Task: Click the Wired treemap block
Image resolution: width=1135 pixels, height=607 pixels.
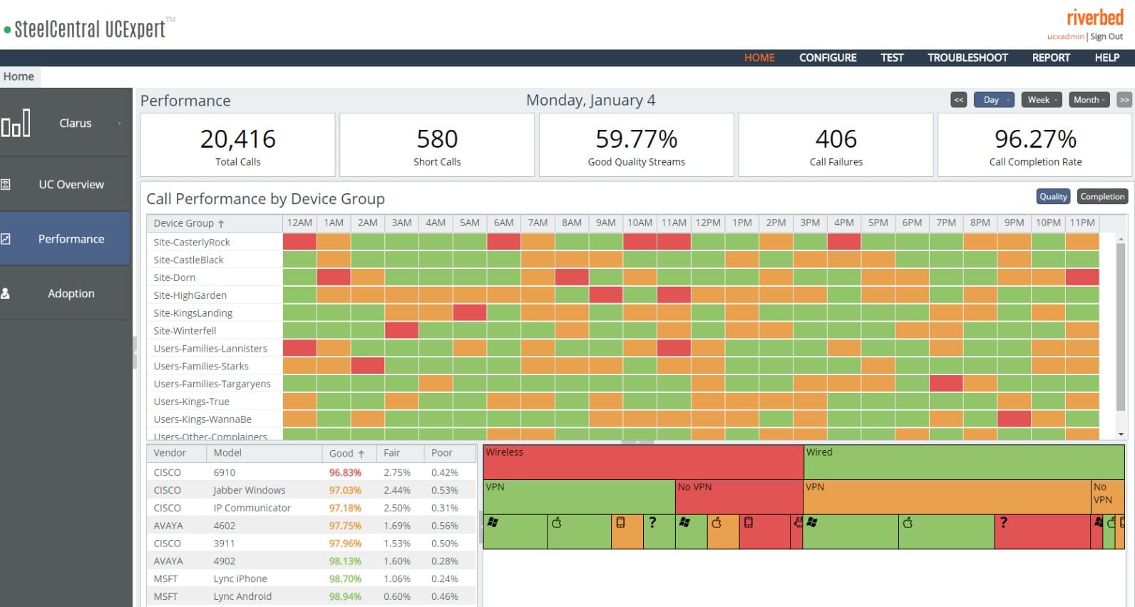Action: 964,461
